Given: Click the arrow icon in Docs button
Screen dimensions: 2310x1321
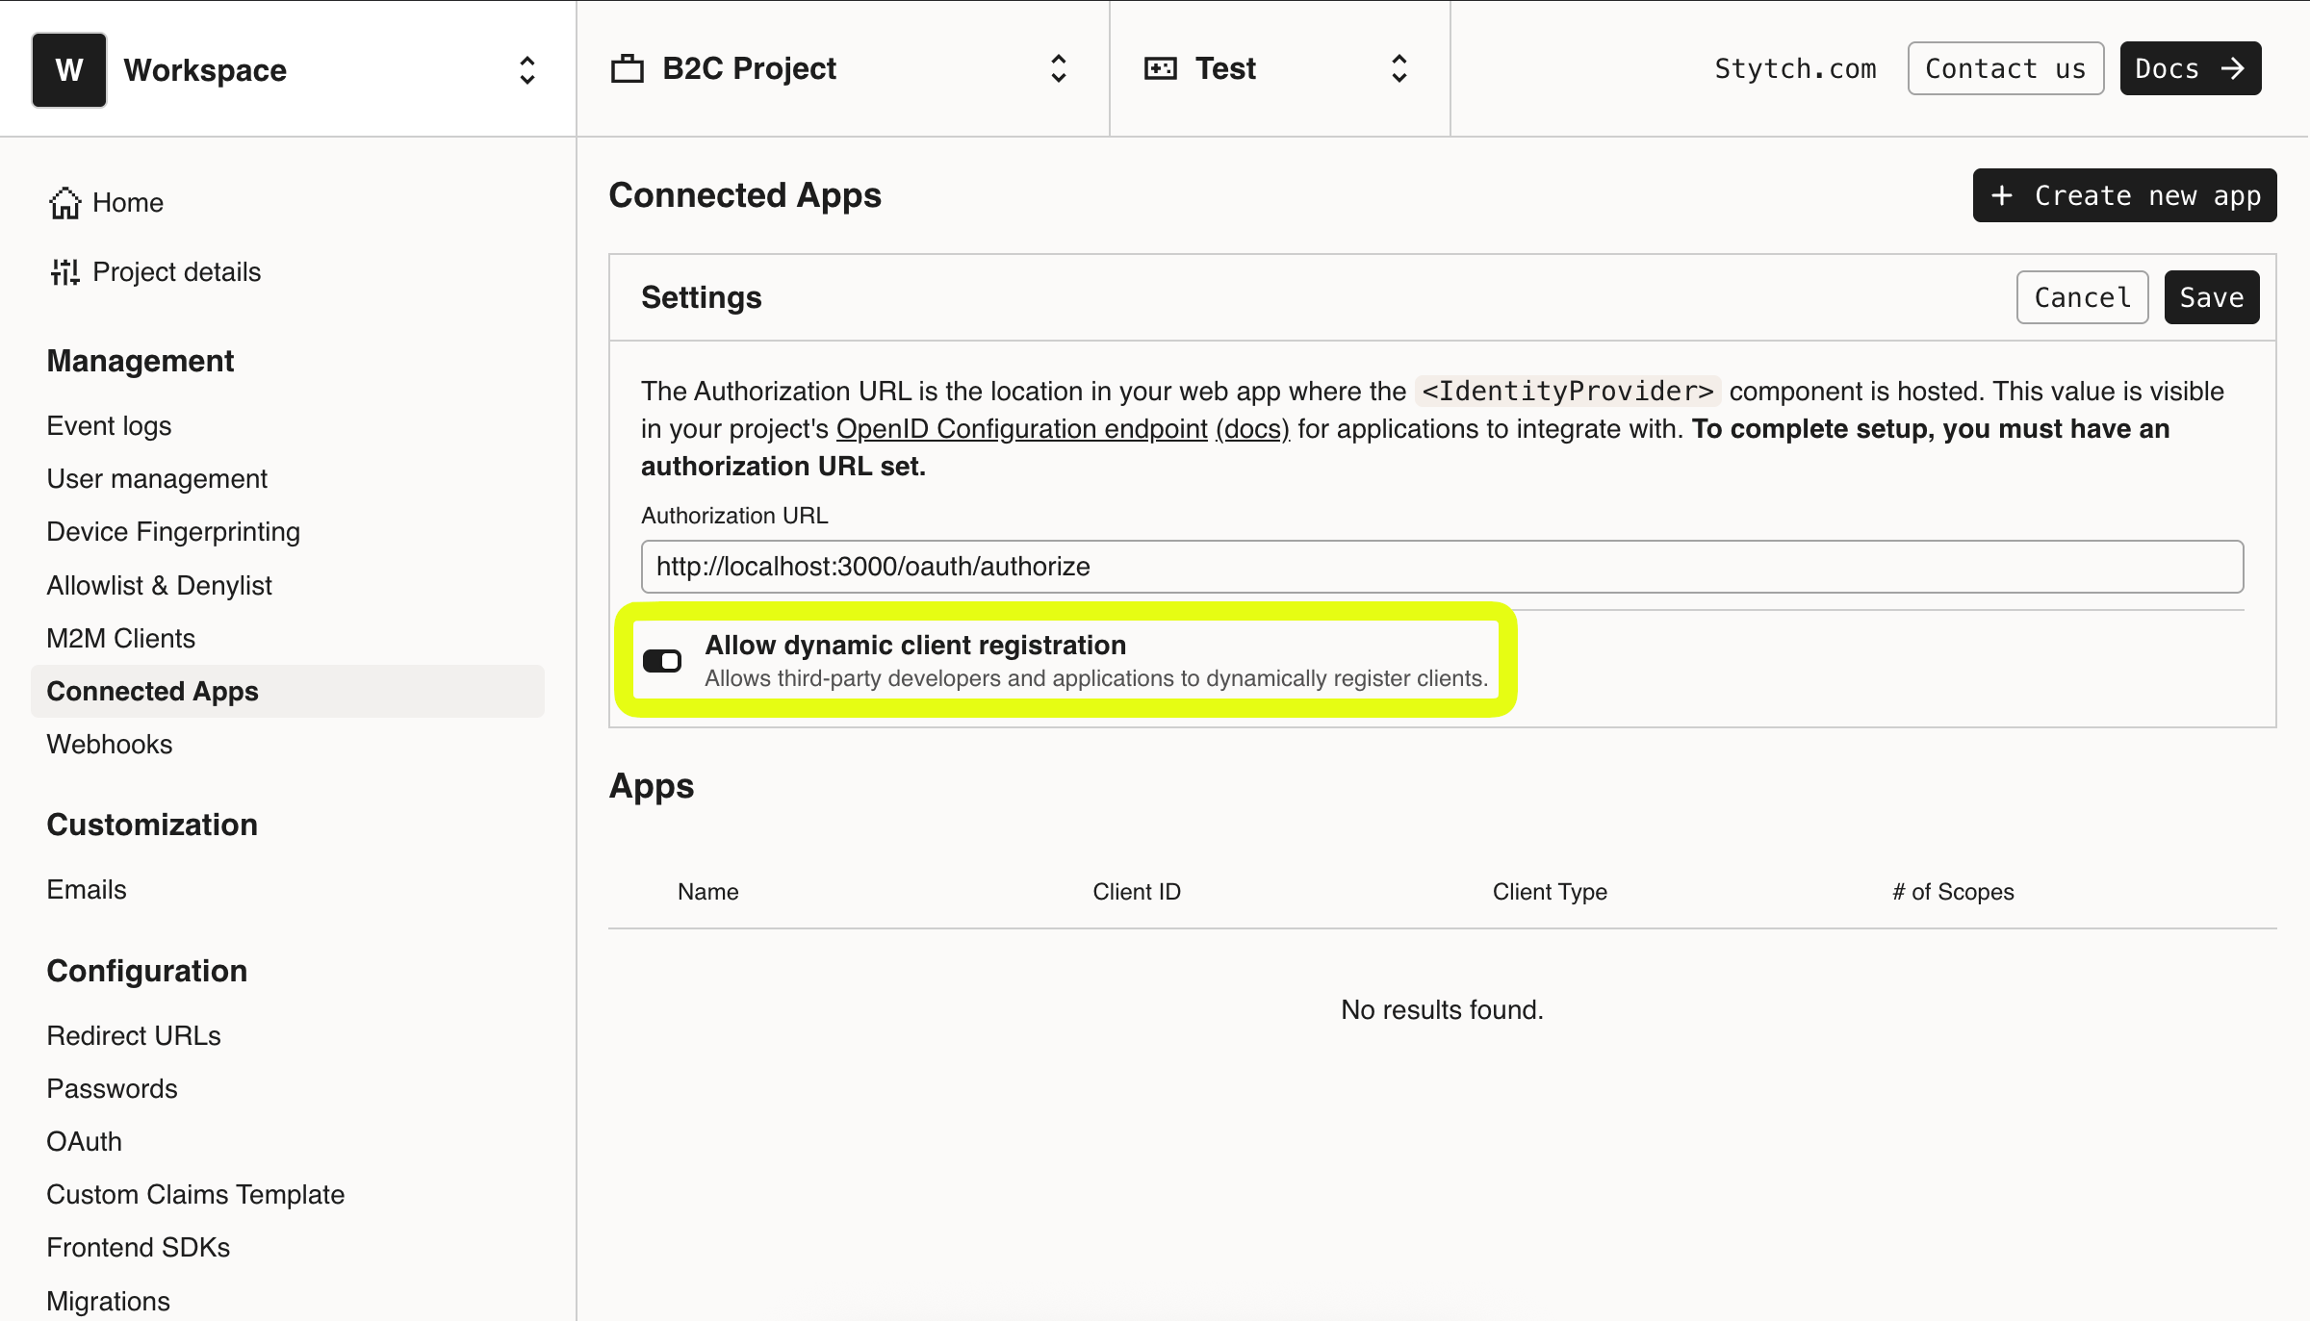Looking at the screenshot, I should tap(2233, 68).
